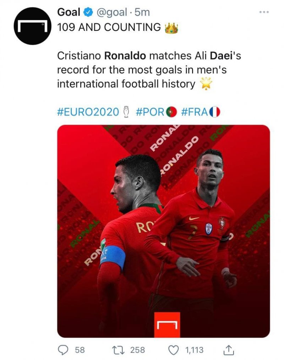Open the tweet via the 5m timestamp

point(141,11)
